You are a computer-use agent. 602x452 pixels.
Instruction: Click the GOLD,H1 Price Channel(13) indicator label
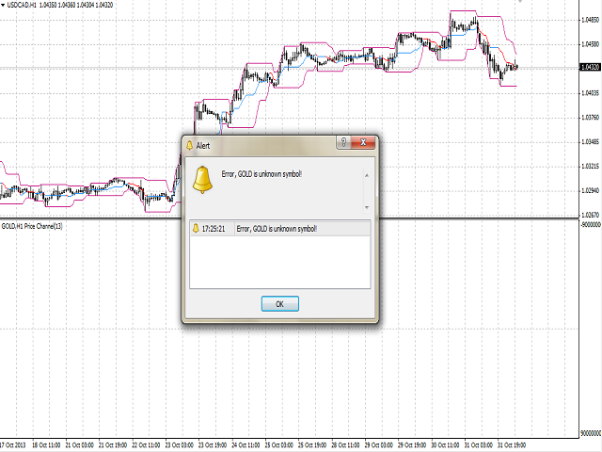click(32, 226)
